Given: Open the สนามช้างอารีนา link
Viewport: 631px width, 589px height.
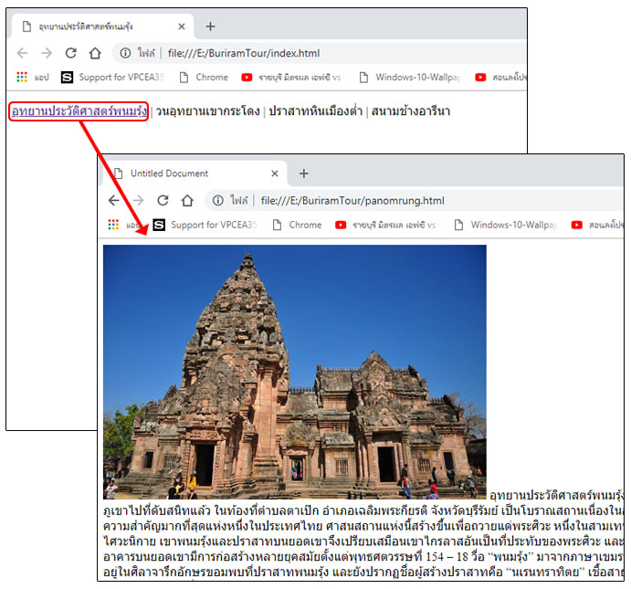Looking at the screenshot, I should (410, 111).
